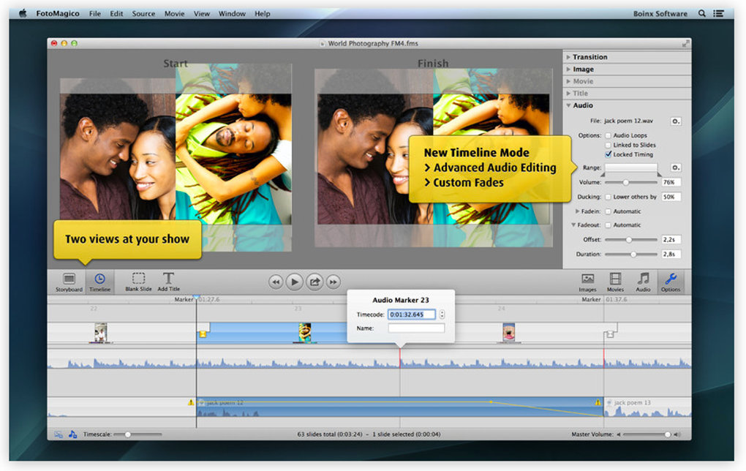The width and height of the screenshot is (746, 471).
Task: Open the Movies browser
Action: (x=615, y=282)
